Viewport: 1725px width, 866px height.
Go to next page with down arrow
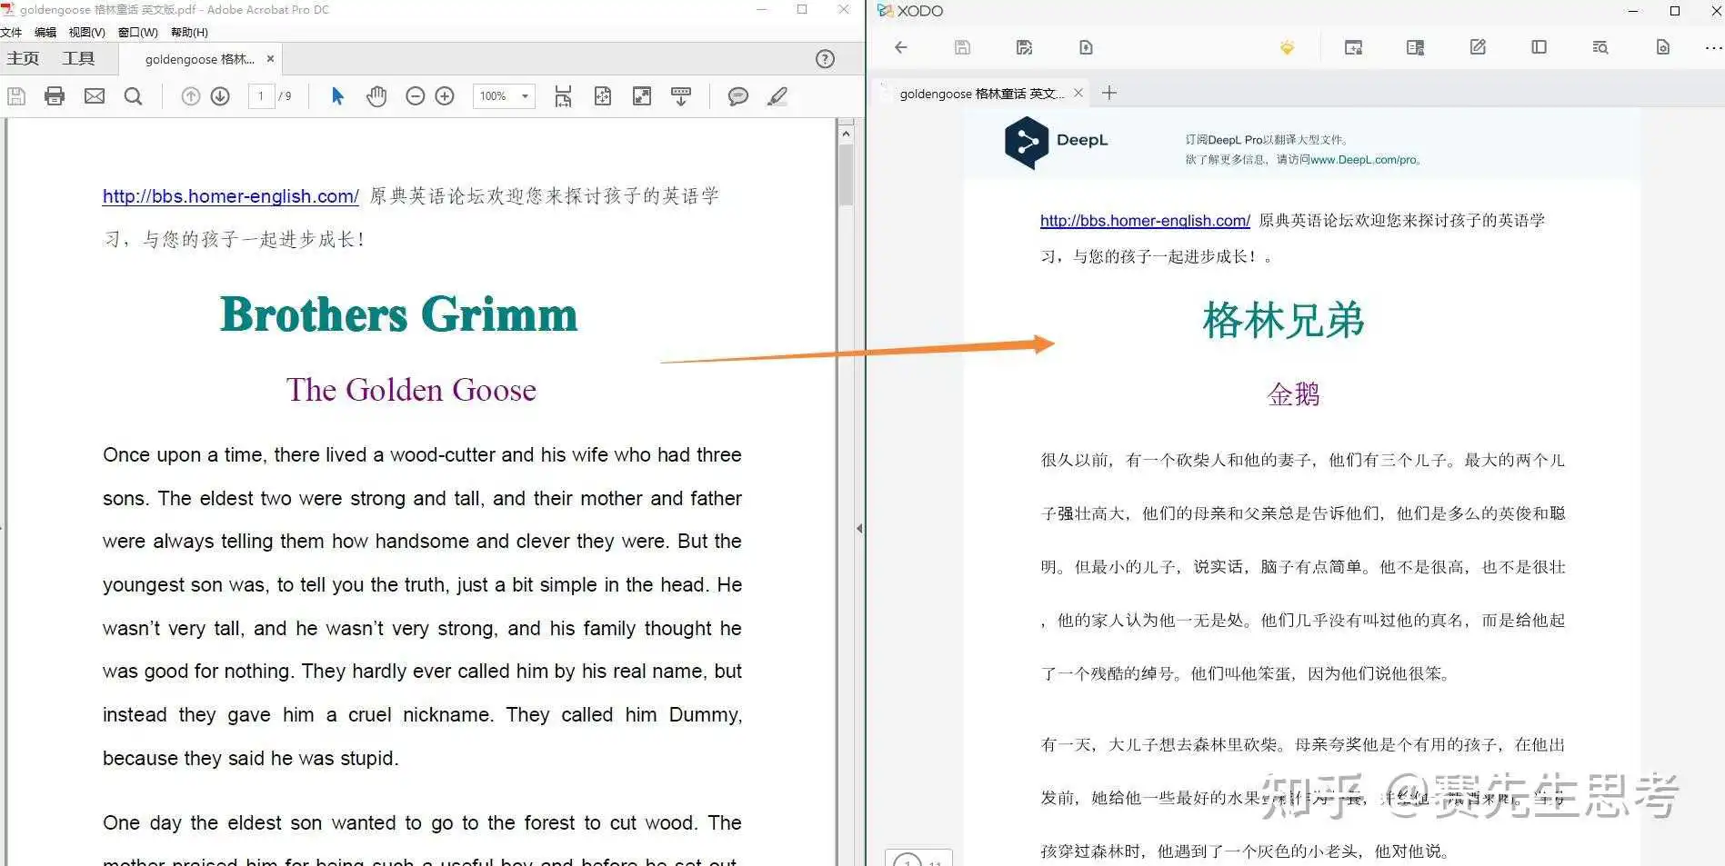tap(220, 96)
